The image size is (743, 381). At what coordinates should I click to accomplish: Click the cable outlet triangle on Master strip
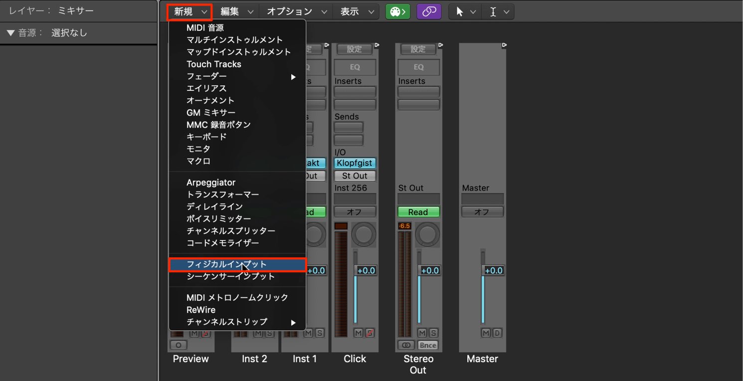[504, 45]
